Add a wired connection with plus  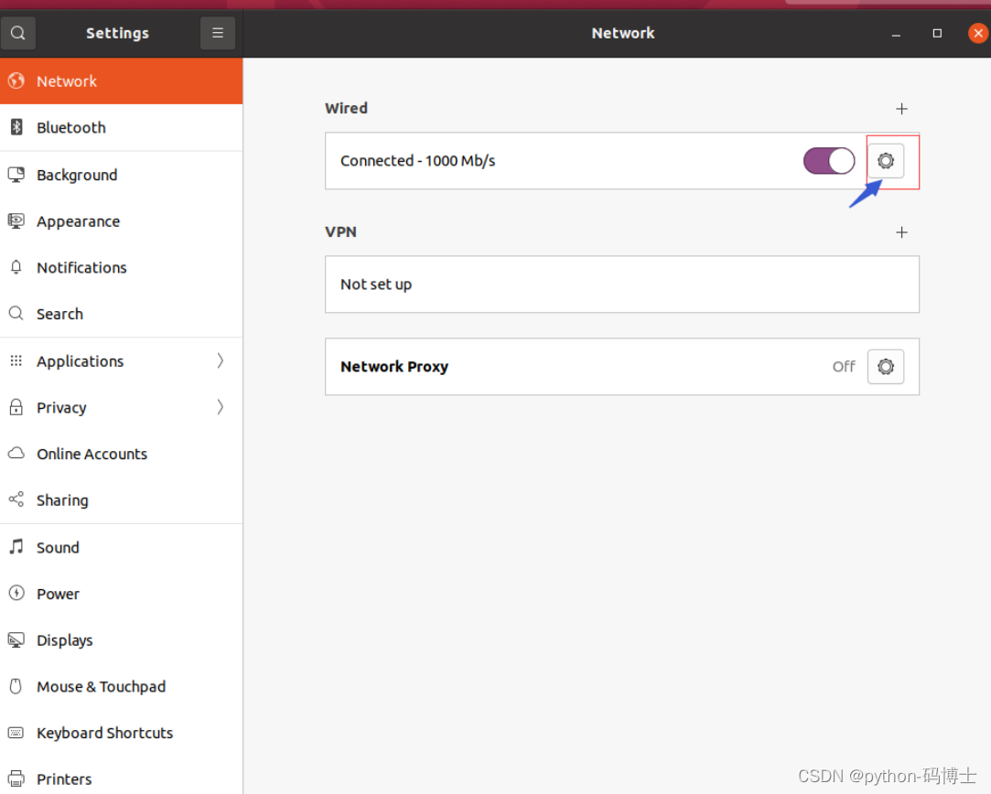(x=902, y=109)
